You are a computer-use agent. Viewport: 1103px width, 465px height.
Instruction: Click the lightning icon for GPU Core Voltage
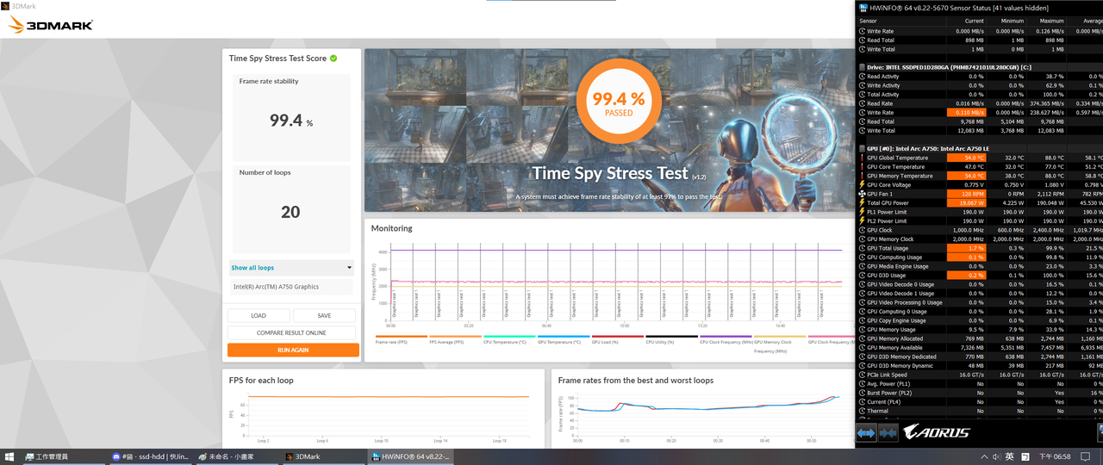click(862, 185)
